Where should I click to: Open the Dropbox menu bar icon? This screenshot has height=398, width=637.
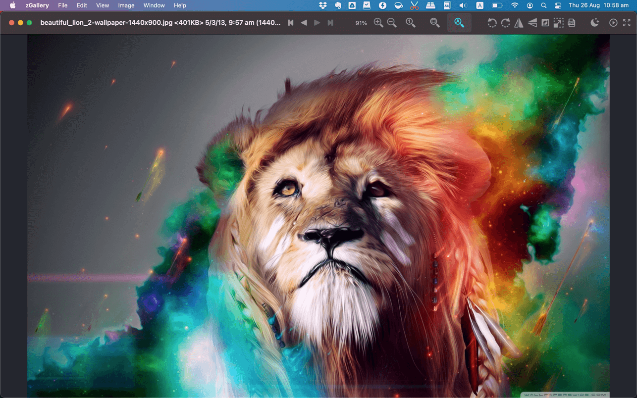[323, 5]
